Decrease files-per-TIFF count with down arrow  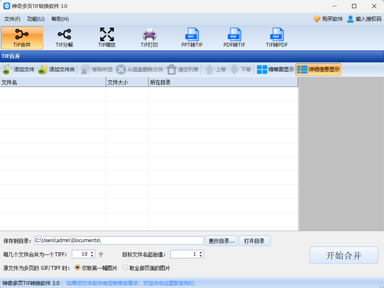pos(92,256)
